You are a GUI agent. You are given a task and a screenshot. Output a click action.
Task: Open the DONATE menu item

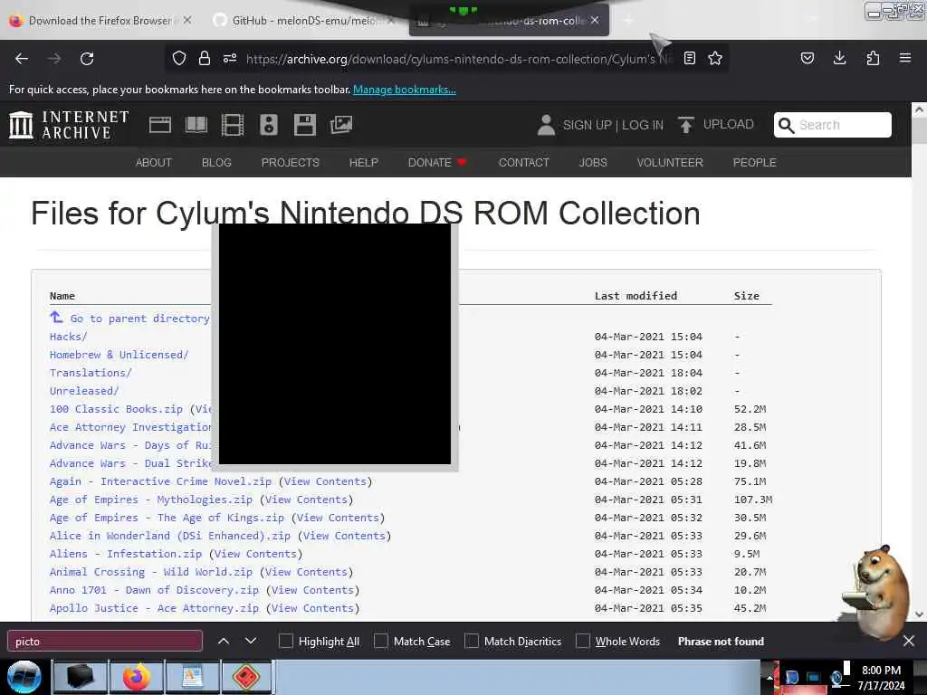click(437, 163)
